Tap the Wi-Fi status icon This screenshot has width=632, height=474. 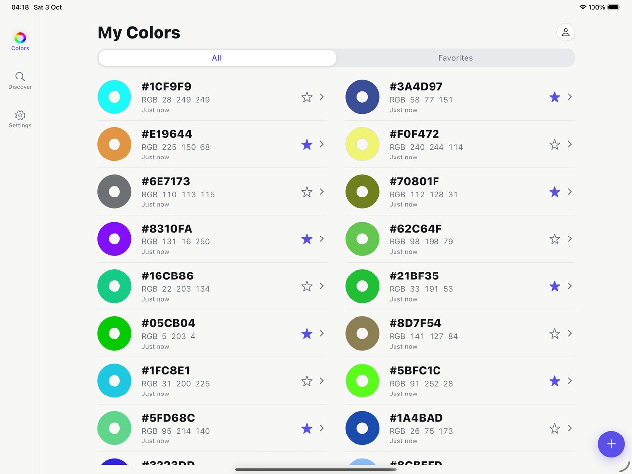click(x=583, y=7)
